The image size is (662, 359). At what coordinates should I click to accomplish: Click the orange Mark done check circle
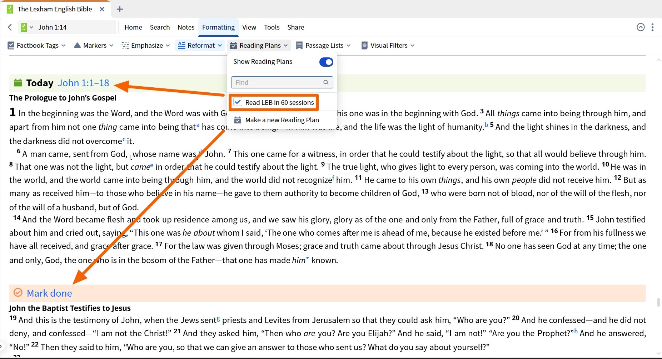coord(18,293)
